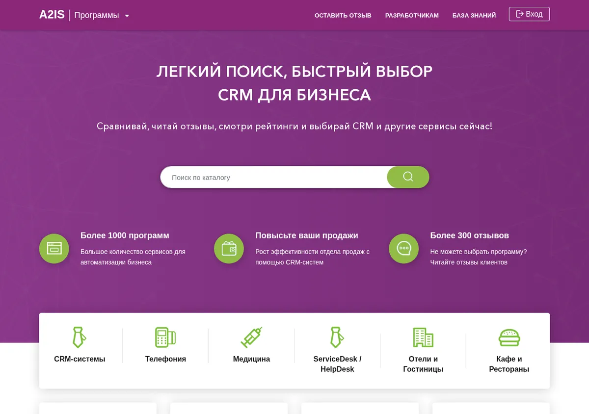Choose the Медицина syringe icon
The image size is (589, 414).
tap(251, 337)
